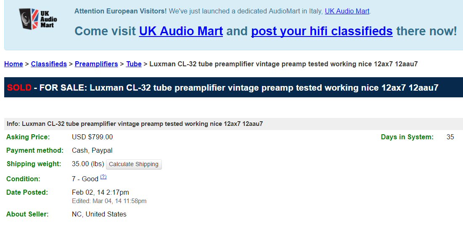Image resolution: width=463 pixels, height=227 pixels.
Task: Click the "Cash, Paypal" payment method text
Action: tap(92, 151)
